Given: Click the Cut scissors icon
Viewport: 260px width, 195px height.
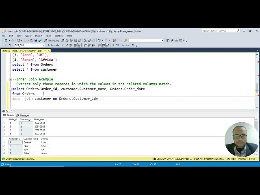Looking at the screenshot, I should (x=85, y=41).
